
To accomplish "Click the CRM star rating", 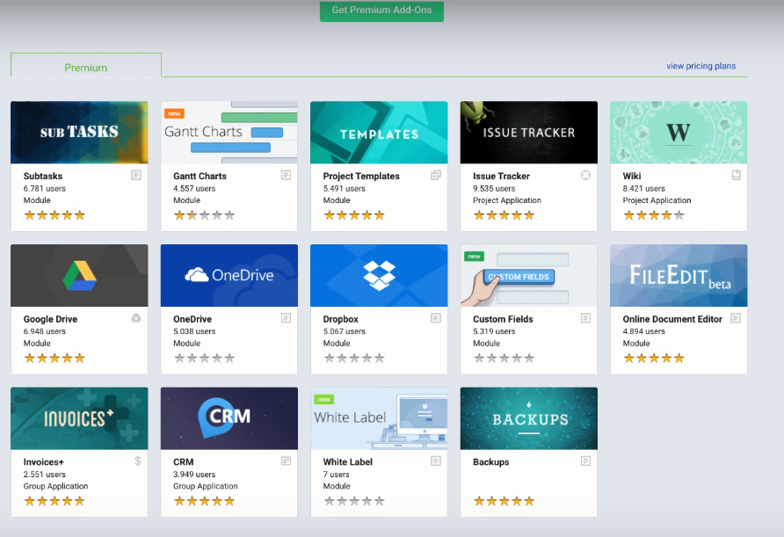I will tap(204, 501).
